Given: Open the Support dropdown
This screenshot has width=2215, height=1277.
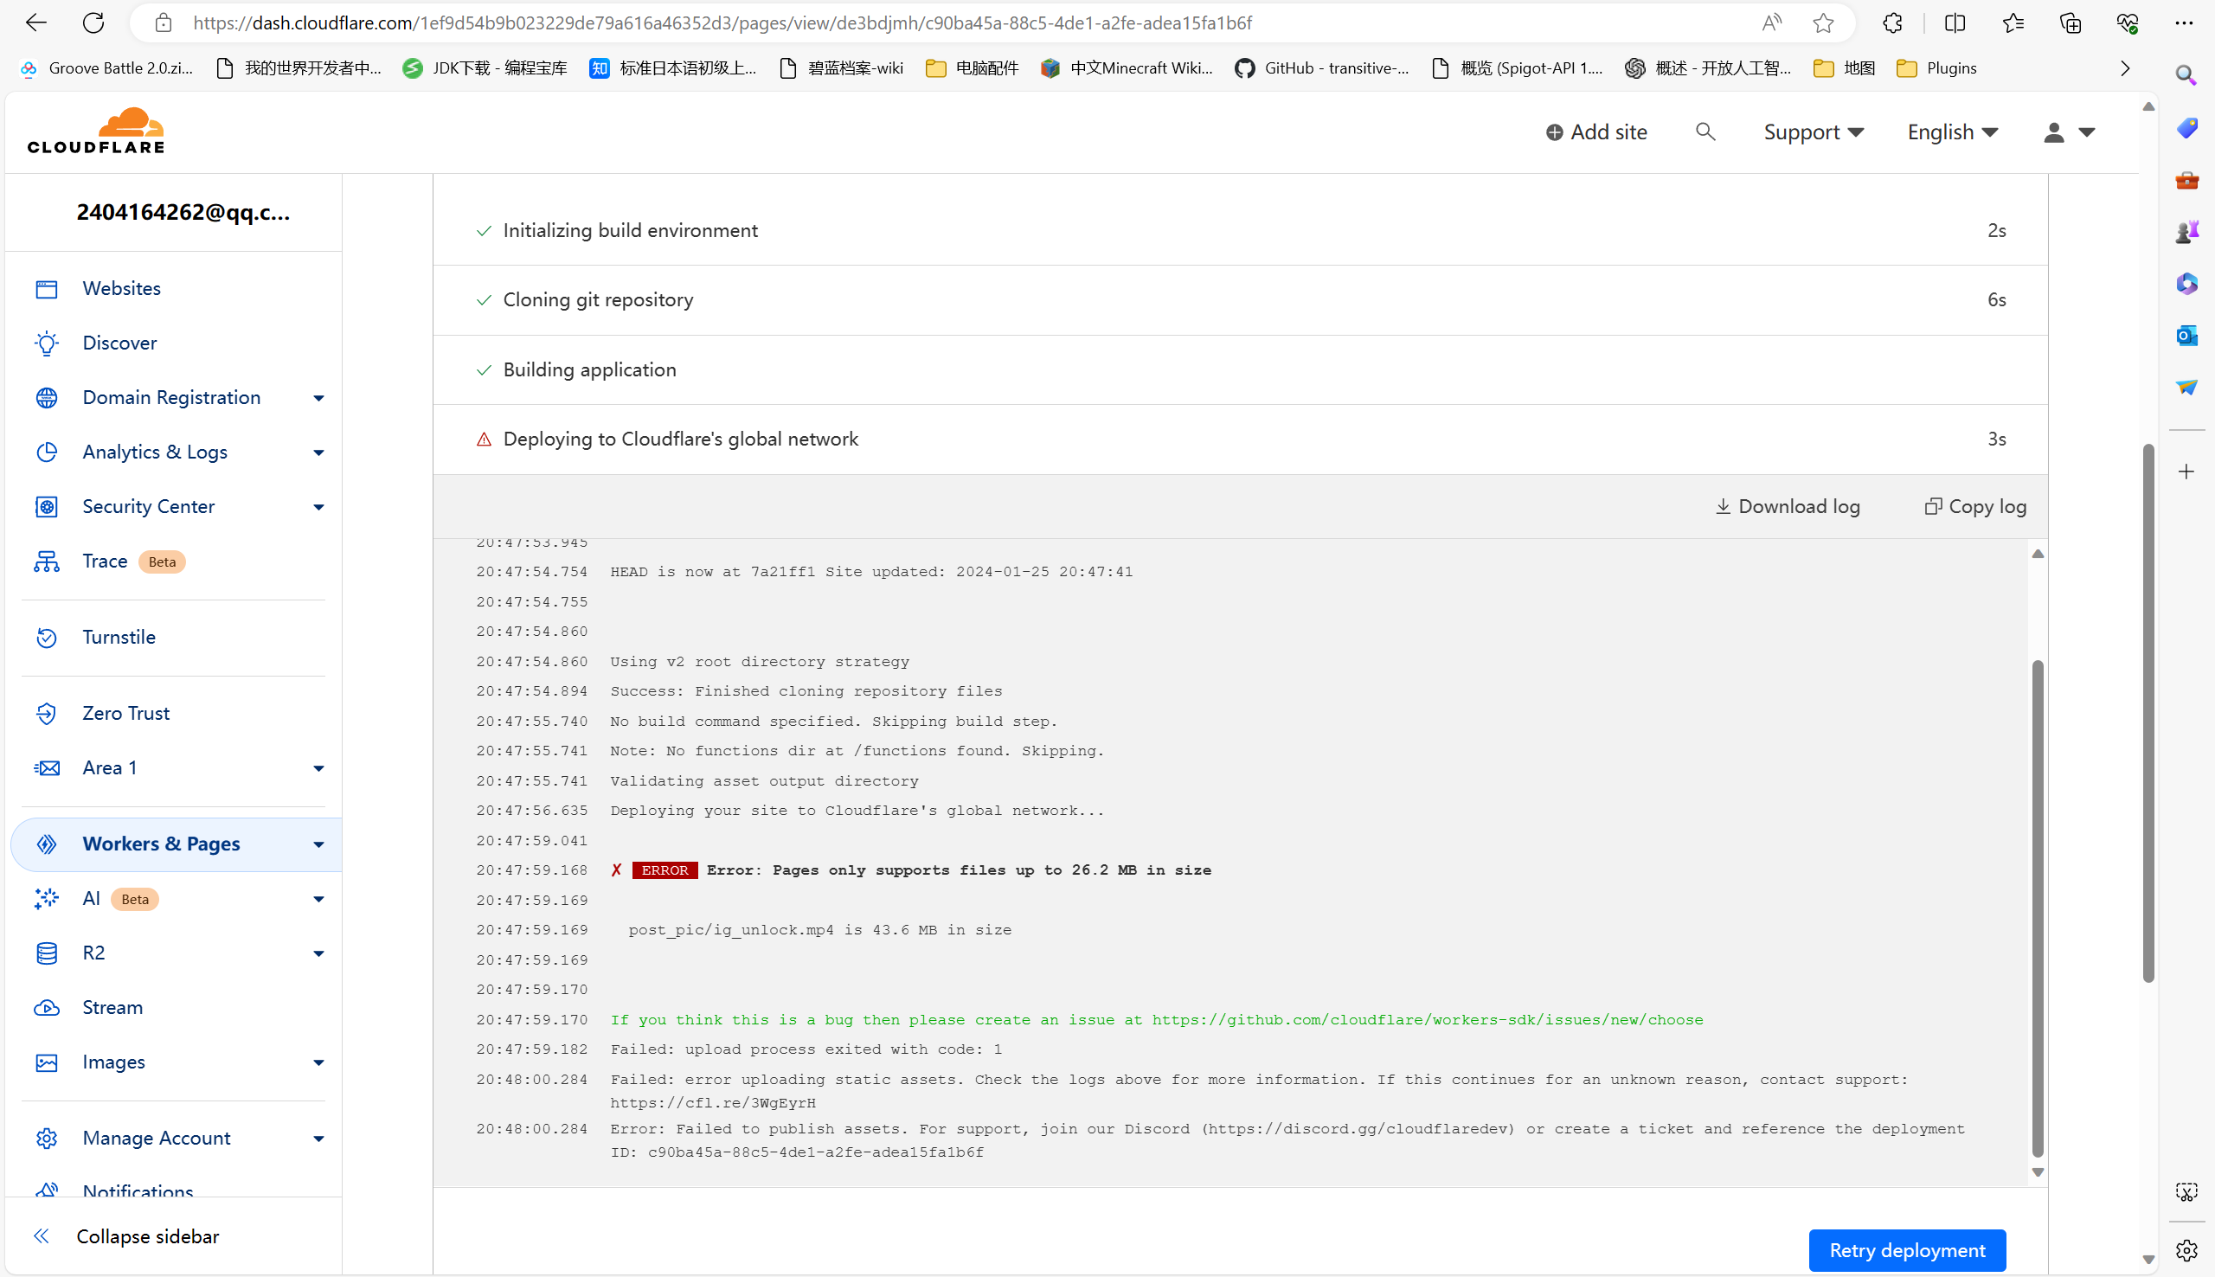Looking at the screenshot, I should point(1813,132).
